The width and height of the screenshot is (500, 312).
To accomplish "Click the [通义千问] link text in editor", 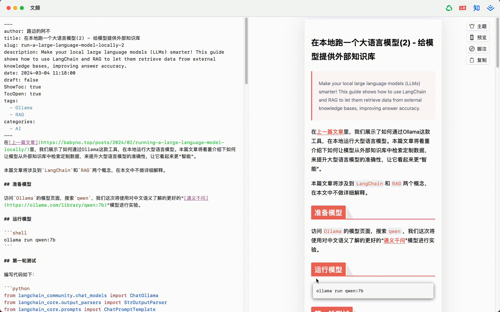I will pyautogui.click(x=196, y=198).
